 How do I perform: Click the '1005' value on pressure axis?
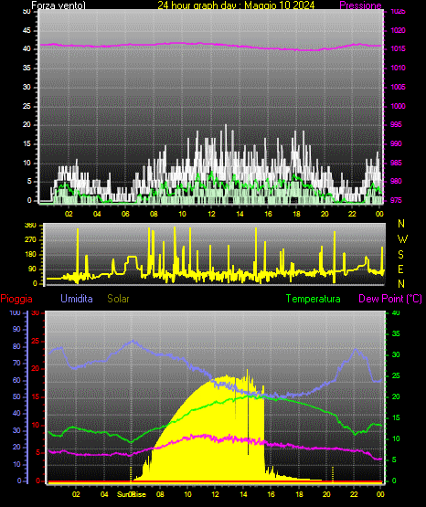(398, 87)
